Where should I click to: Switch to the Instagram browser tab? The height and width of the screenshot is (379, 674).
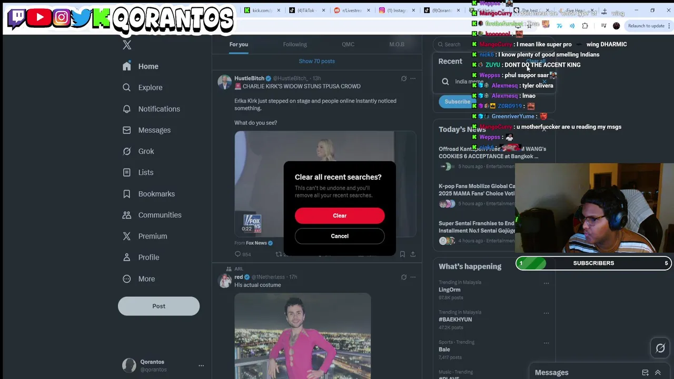click(396, 11)
